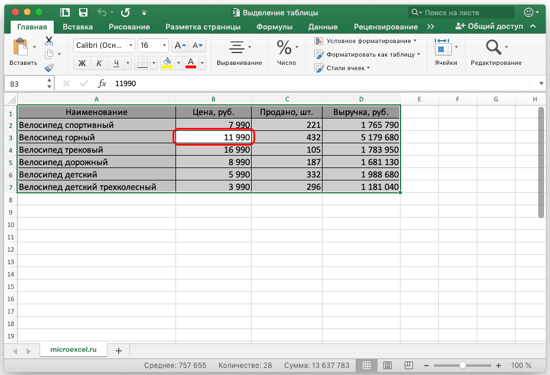Click the Вставить paste button
Image resolution: width=550 pixels, height=375 pixels.
click(x=23, y=52)
